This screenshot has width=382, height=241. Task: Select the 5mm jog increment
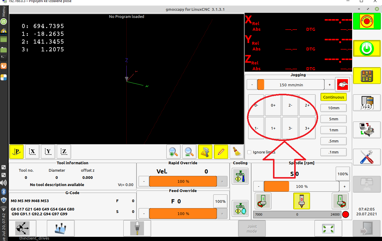[334, 119]
